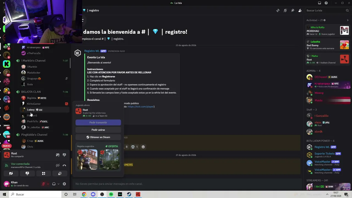Toggle noise suppression in voice panel

tap(58, 165)
